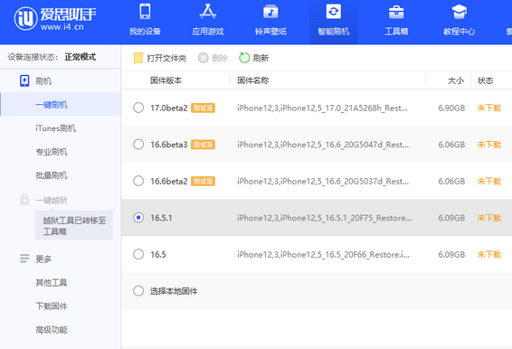This screenshot has height=349, width=512.
Task: Click firmware name containing 20F75
Action: (x=325, y=218)
